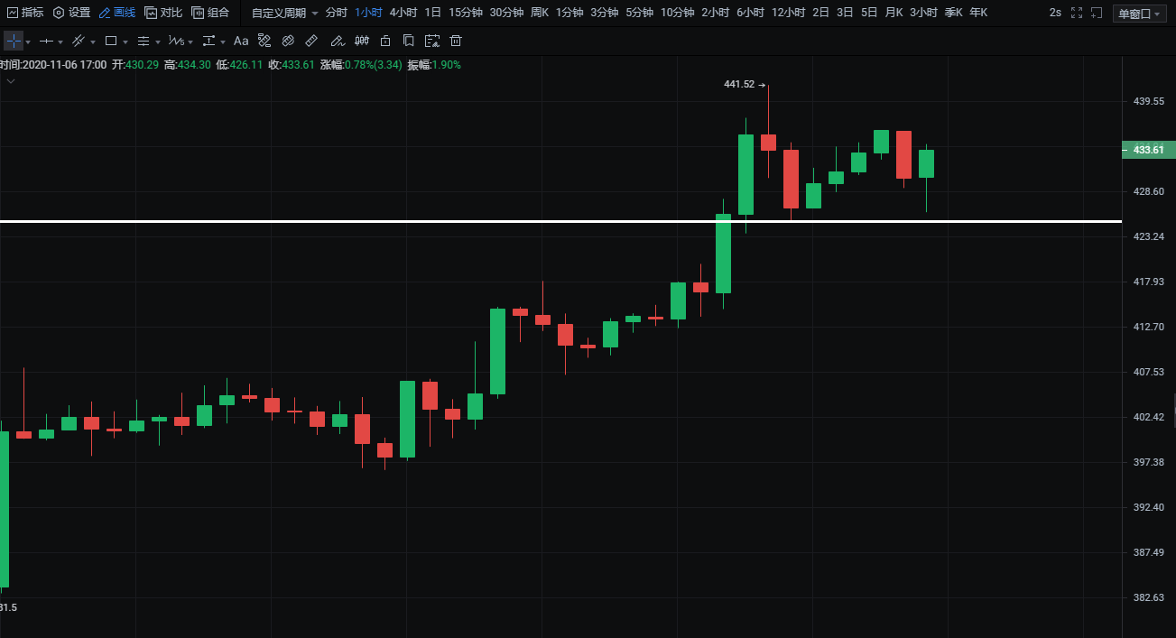This screenshot has height=638, width=1176.
Task: Select the ruler measurement tool
Action: tap(311, 42)
